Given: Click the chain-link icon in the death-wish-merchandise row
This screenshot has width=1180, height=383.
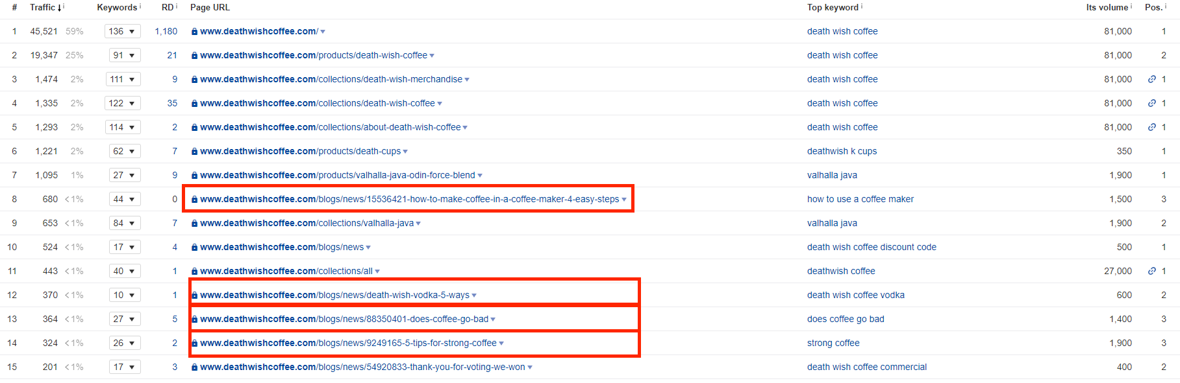Looking at the screenshot, I should (x=1152, y=79).
